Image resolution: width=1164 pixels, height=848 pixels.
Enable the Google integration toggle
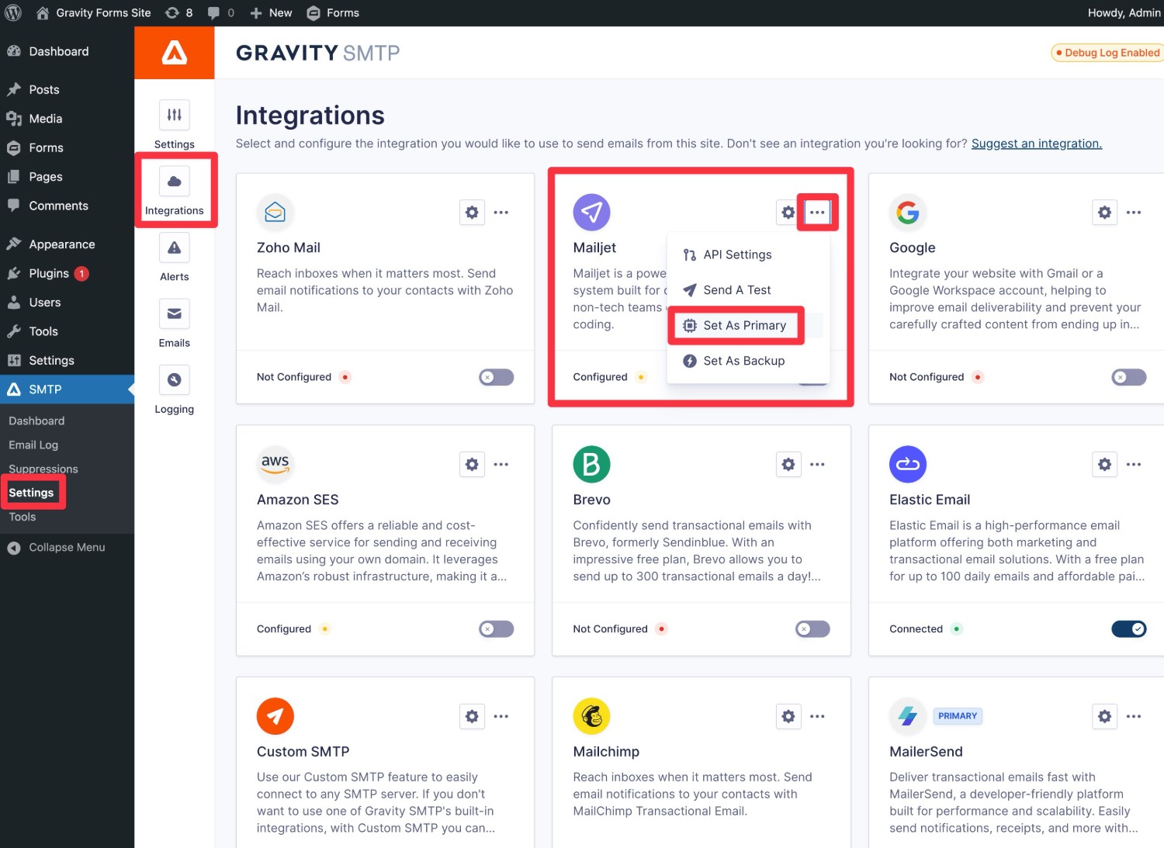pos(1129,377)
